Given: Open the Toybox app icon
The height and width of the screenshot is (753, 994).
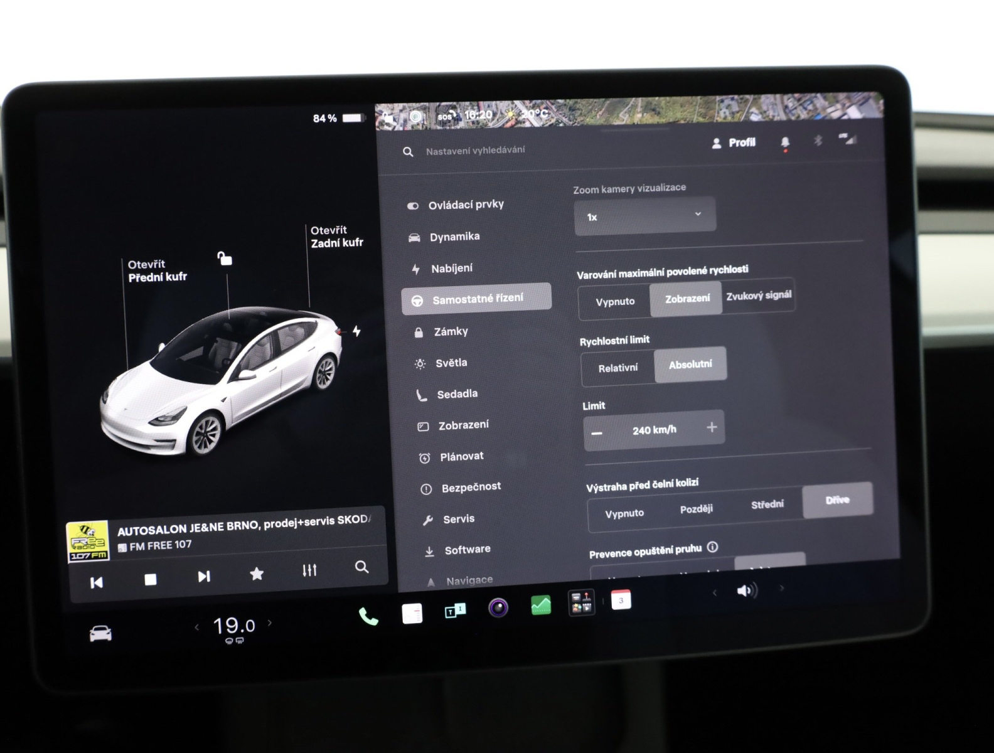Looking at the screenshot, I should point(581,603).
